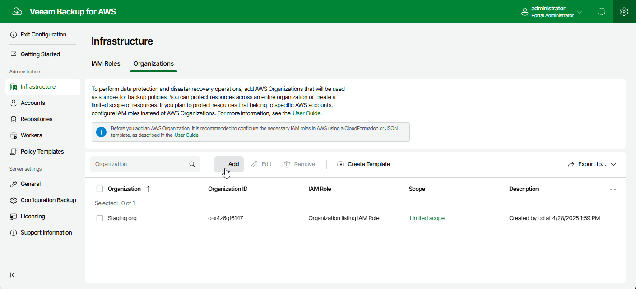Click the Edit button
The width and height of the screenshot is (636, 289).
coord(261,164)
